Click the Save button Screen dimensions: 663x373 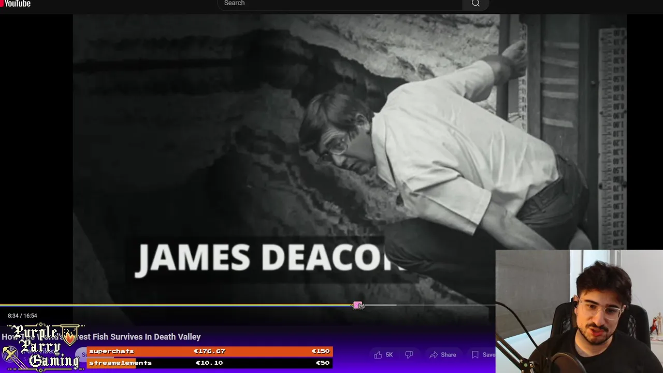tap(483, 355)
